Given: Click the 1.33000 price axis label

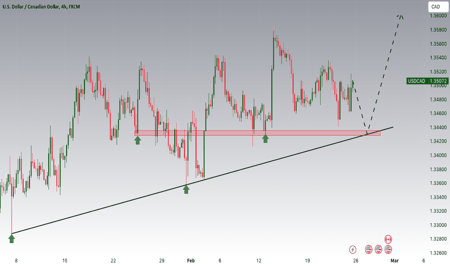Looking at the screenshot, I should coord(438,225).
